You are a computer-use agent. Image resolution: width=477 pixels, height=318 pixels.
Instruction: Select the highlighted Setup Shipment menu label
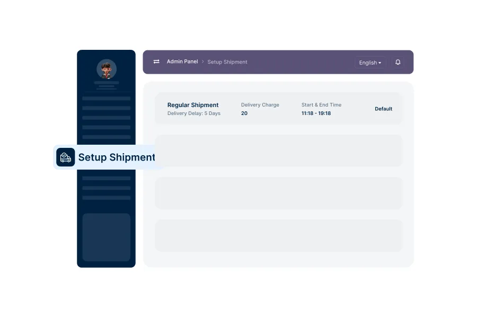(117, 157)
